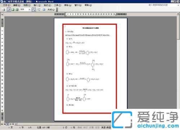Toggle 修订 track changes in status bar

(85, 127)
